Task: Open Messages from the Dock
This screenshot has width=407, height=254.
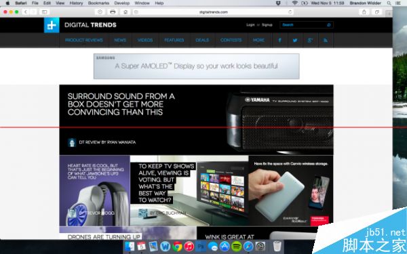Action: click(x=213, y=247)
